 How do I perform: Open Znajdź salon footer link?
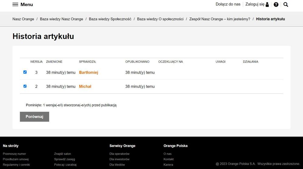click(62, 154)
